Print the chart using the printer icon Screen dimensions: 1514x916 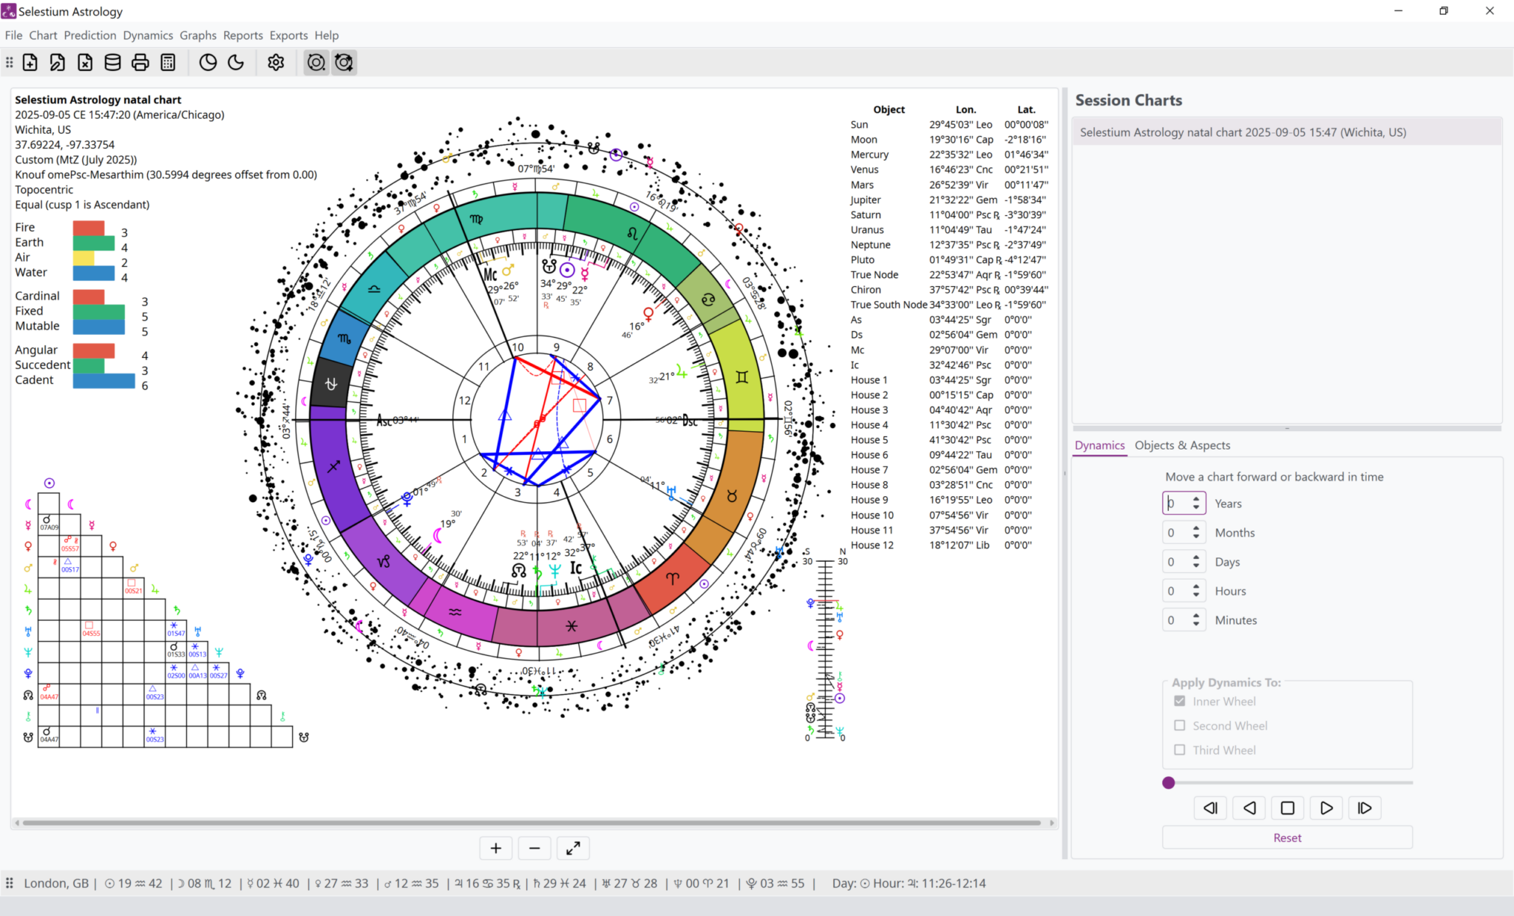pyautogui.click(x=140, y=62)
